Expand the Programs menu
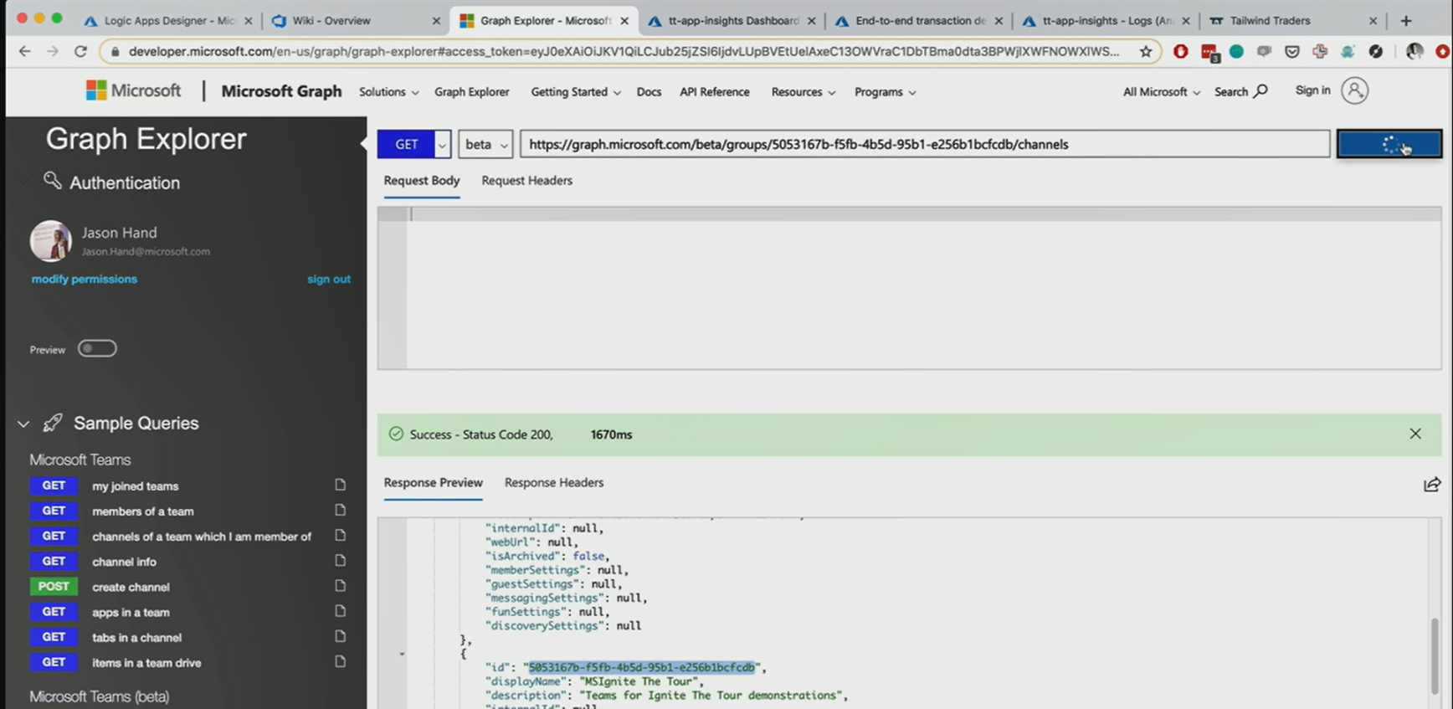 885,92
